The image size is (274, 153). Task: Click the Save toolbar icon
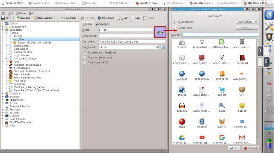pyautogui.click(x=6, y=18)
